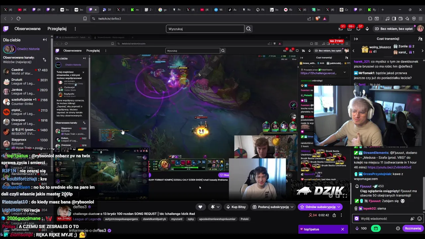
Task: Bookmark this page icon in address bar
Action: click(85, 19)
